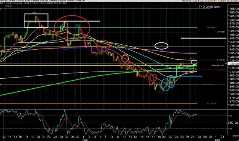Click date 22 on the time axis
Image resolution: width=239 pixels, height=141 pixels.
tap(171, 137)
